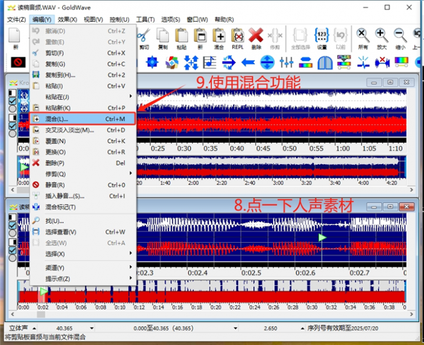Toggle lower red channel checkbox in vocal window

12,250
